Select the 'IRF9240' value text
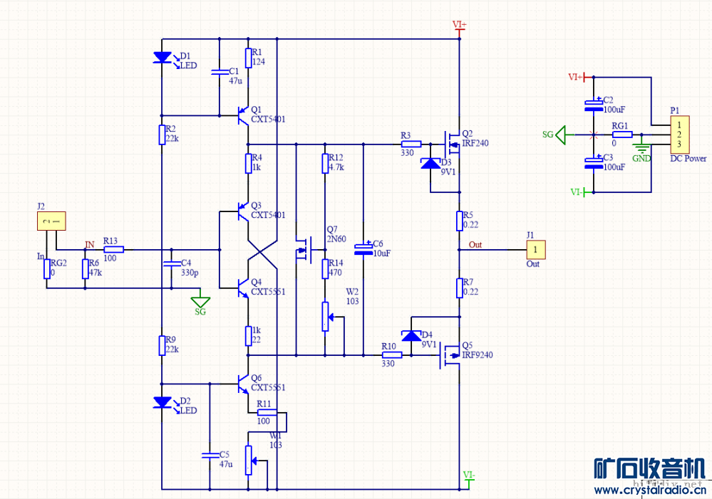Image resolution: width=712 pixels, height=499 pixels. [478, 354]
